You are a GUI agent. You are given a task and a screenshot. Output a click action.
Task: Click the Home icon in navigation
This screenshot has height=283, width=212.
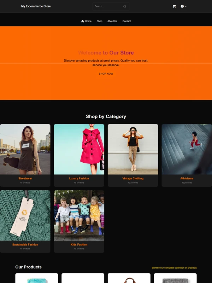(x=83, y=21)
